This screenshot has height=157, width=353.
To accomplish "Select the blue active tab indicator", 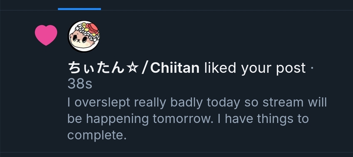I will tap(79, 9).
